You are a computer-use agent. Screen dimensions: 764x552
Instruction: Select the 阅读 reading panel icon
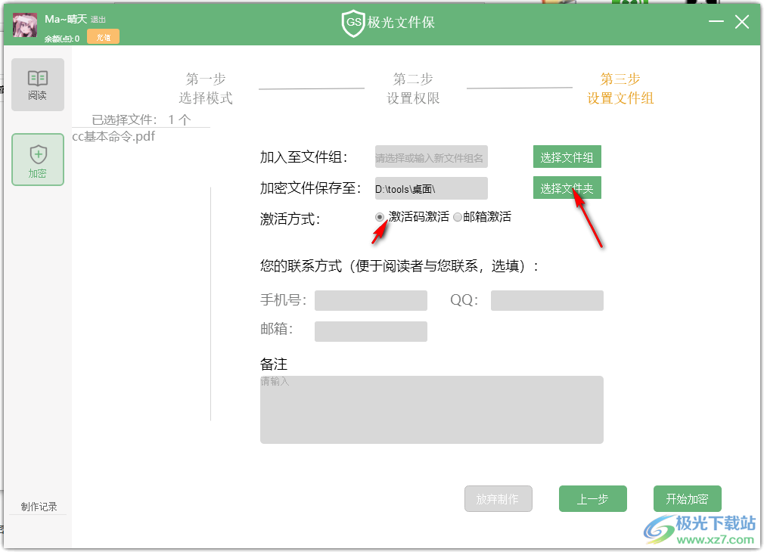(38, 83)
